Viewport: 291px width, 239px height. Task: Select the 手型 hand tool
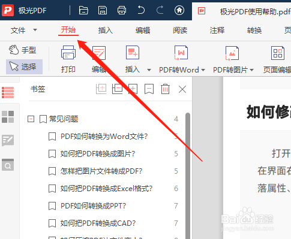click(x=22, y=50)
